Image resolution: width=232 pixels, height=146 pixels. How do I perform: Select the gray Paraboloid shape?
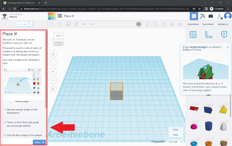point(223,127)
